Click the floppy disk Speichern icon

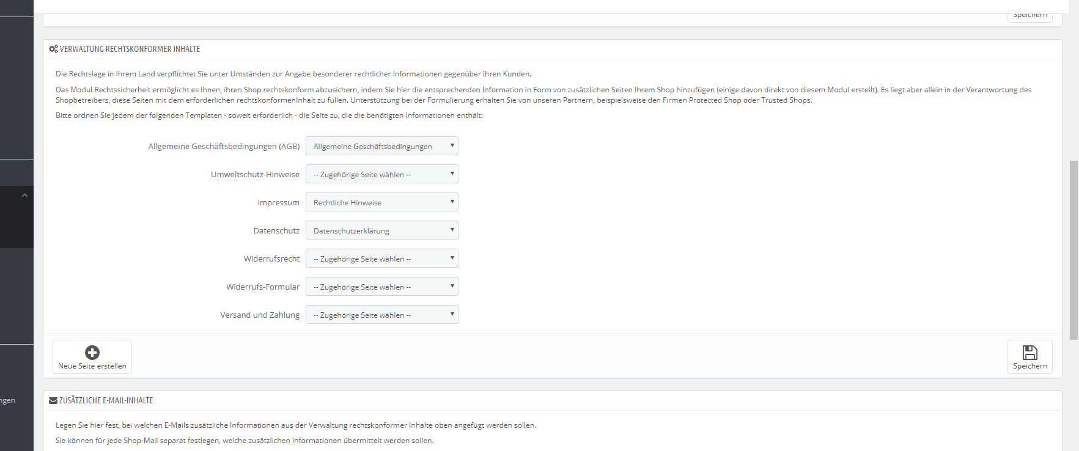(1029, 353)
